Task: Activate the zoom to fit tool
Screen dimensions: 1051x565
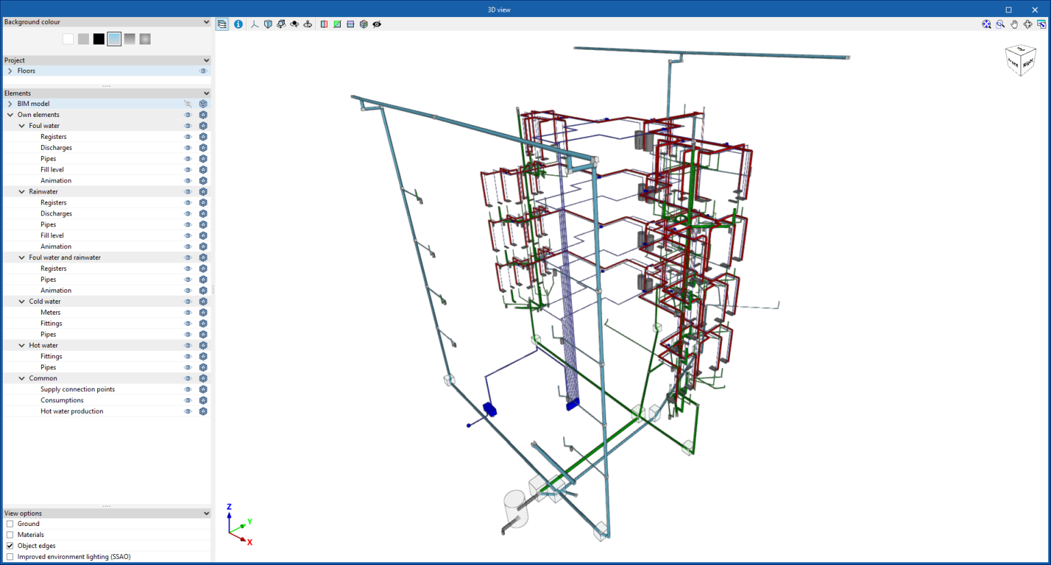Action: click(x=987, y=24)
